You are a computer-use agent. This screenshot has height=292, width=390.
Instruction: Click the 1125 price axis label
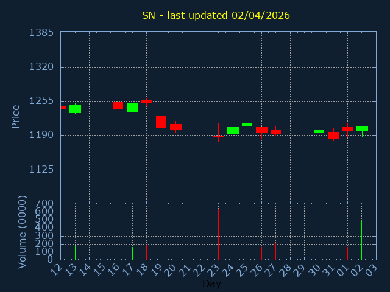pos(41,170)
